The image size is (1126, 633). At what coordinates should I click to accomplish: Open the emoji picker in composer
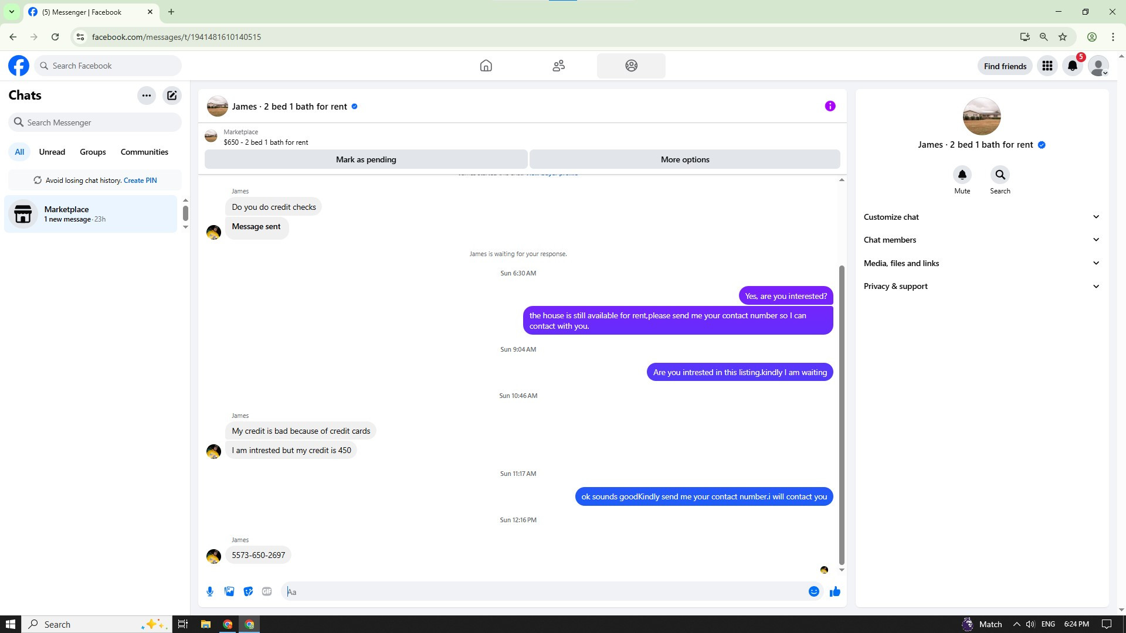[x=813, y=591]
